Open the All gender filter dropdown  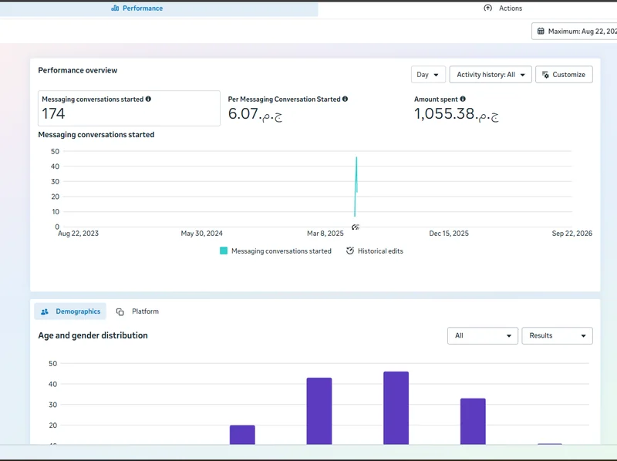(x=483, y=335)
